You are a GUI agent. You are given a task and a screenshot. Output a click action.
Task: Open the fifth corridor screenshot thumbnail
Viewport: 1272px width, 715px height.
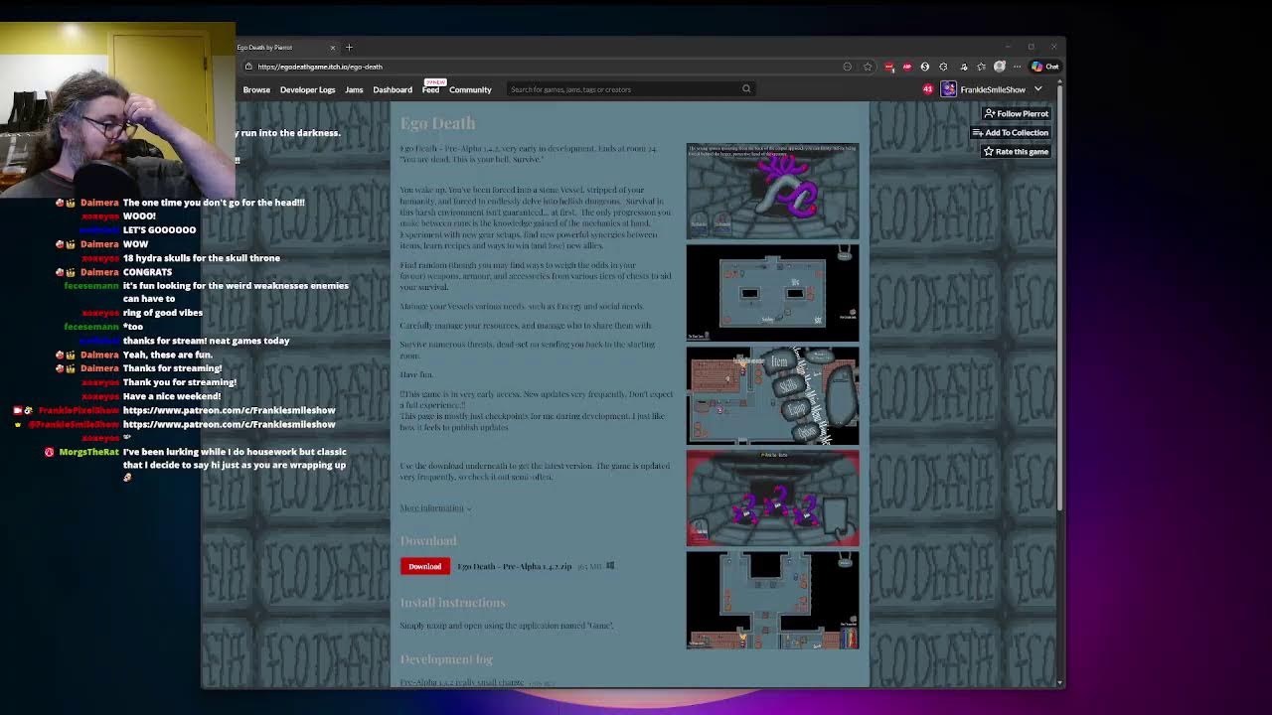tap(772, 600)
